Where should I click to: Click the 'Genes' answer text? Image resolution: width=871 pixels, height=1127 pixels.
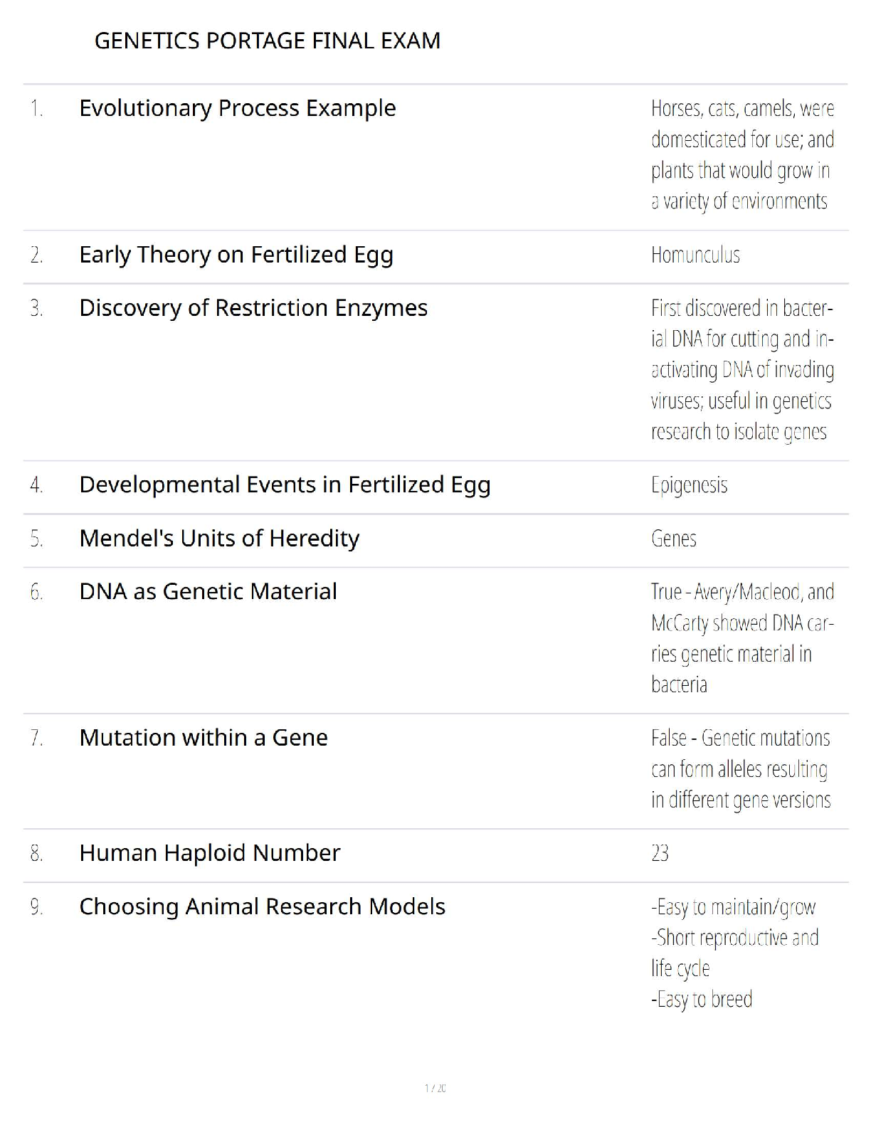click(673, 539)
